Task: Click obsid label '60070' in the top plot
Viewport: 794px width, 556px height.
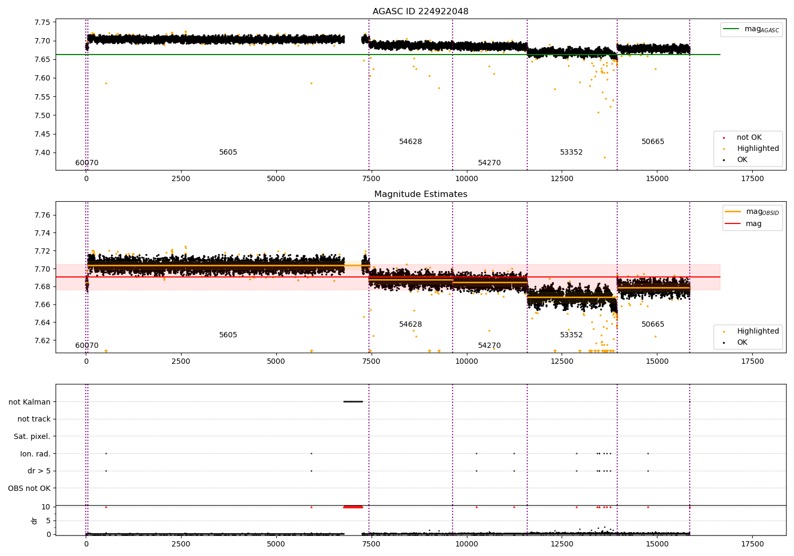Action: [x=87, y=163]
